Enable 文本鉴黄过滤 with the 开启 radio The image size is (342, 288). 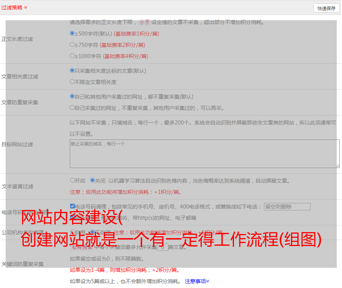[72, 180]
